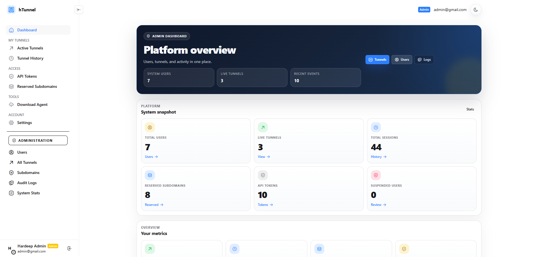Select the Reserved Subdomains layers icon

pyautogui.click(x=11, y=86)
